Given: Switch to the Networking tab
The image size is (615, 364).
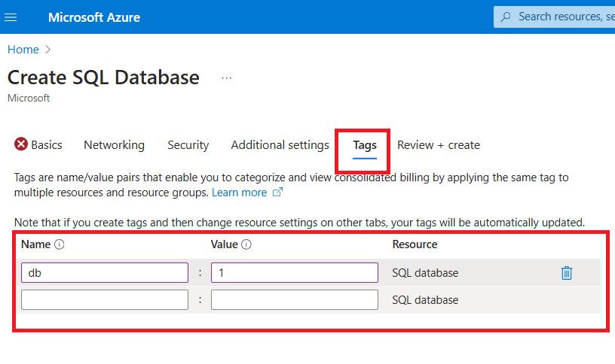Looking at the screenshot, I should tap(114, 145).
